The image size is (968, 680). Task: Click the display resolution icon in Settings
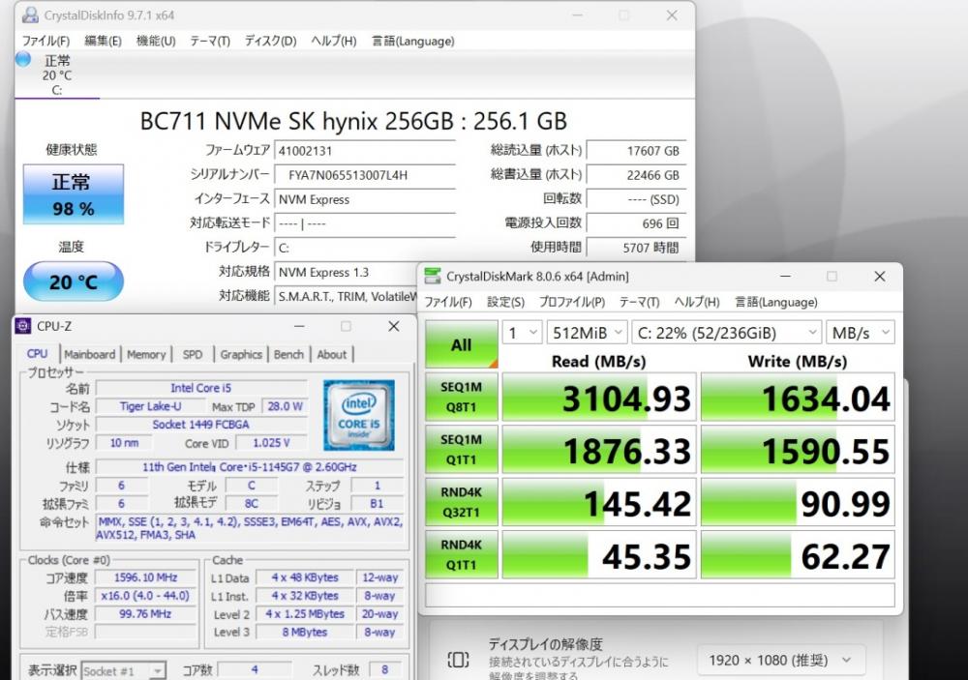click(x=458, y=660)
